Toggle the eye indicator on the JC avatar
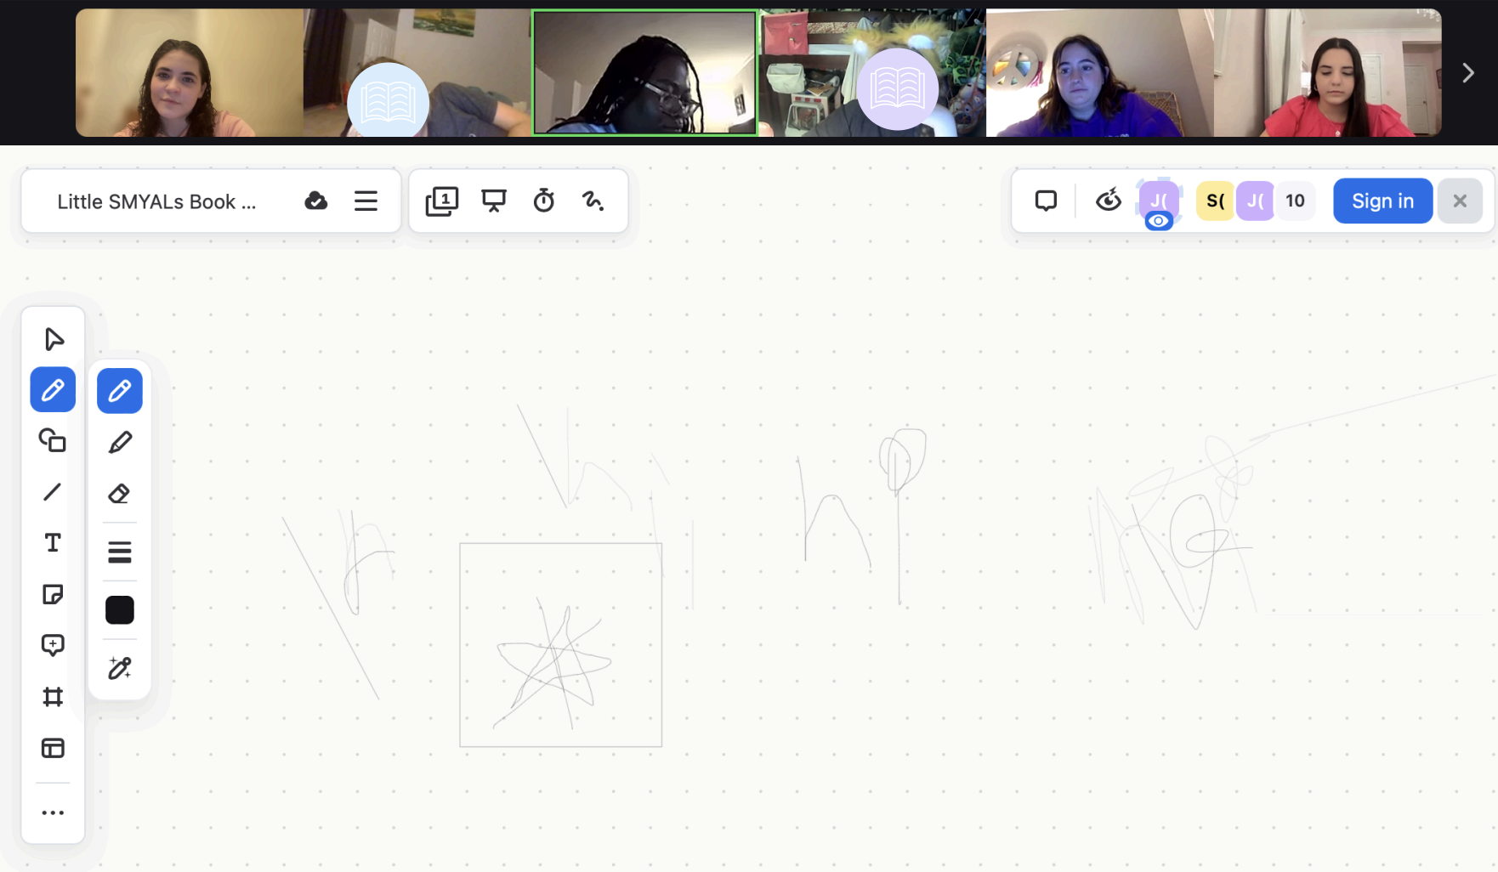This screenshot has width=1498, height=872. tap(1159, 222)
